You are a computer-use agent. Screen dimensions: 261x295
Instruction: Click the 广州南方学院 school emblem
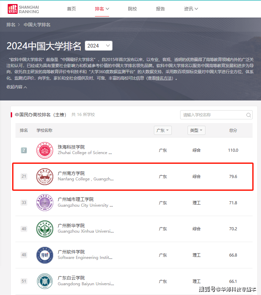tap(45, 176)
